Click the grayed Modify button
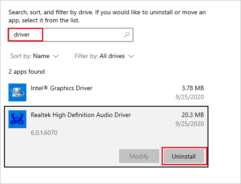241x184 pixels. point(139,156)
